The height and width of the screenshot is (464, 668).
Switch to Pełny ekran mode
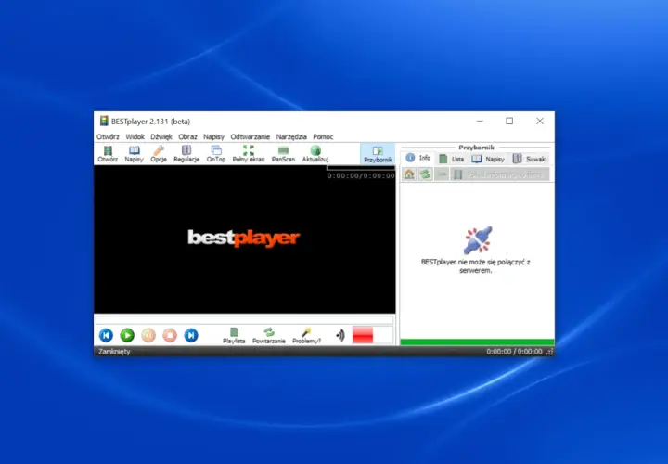coord(249,154)
